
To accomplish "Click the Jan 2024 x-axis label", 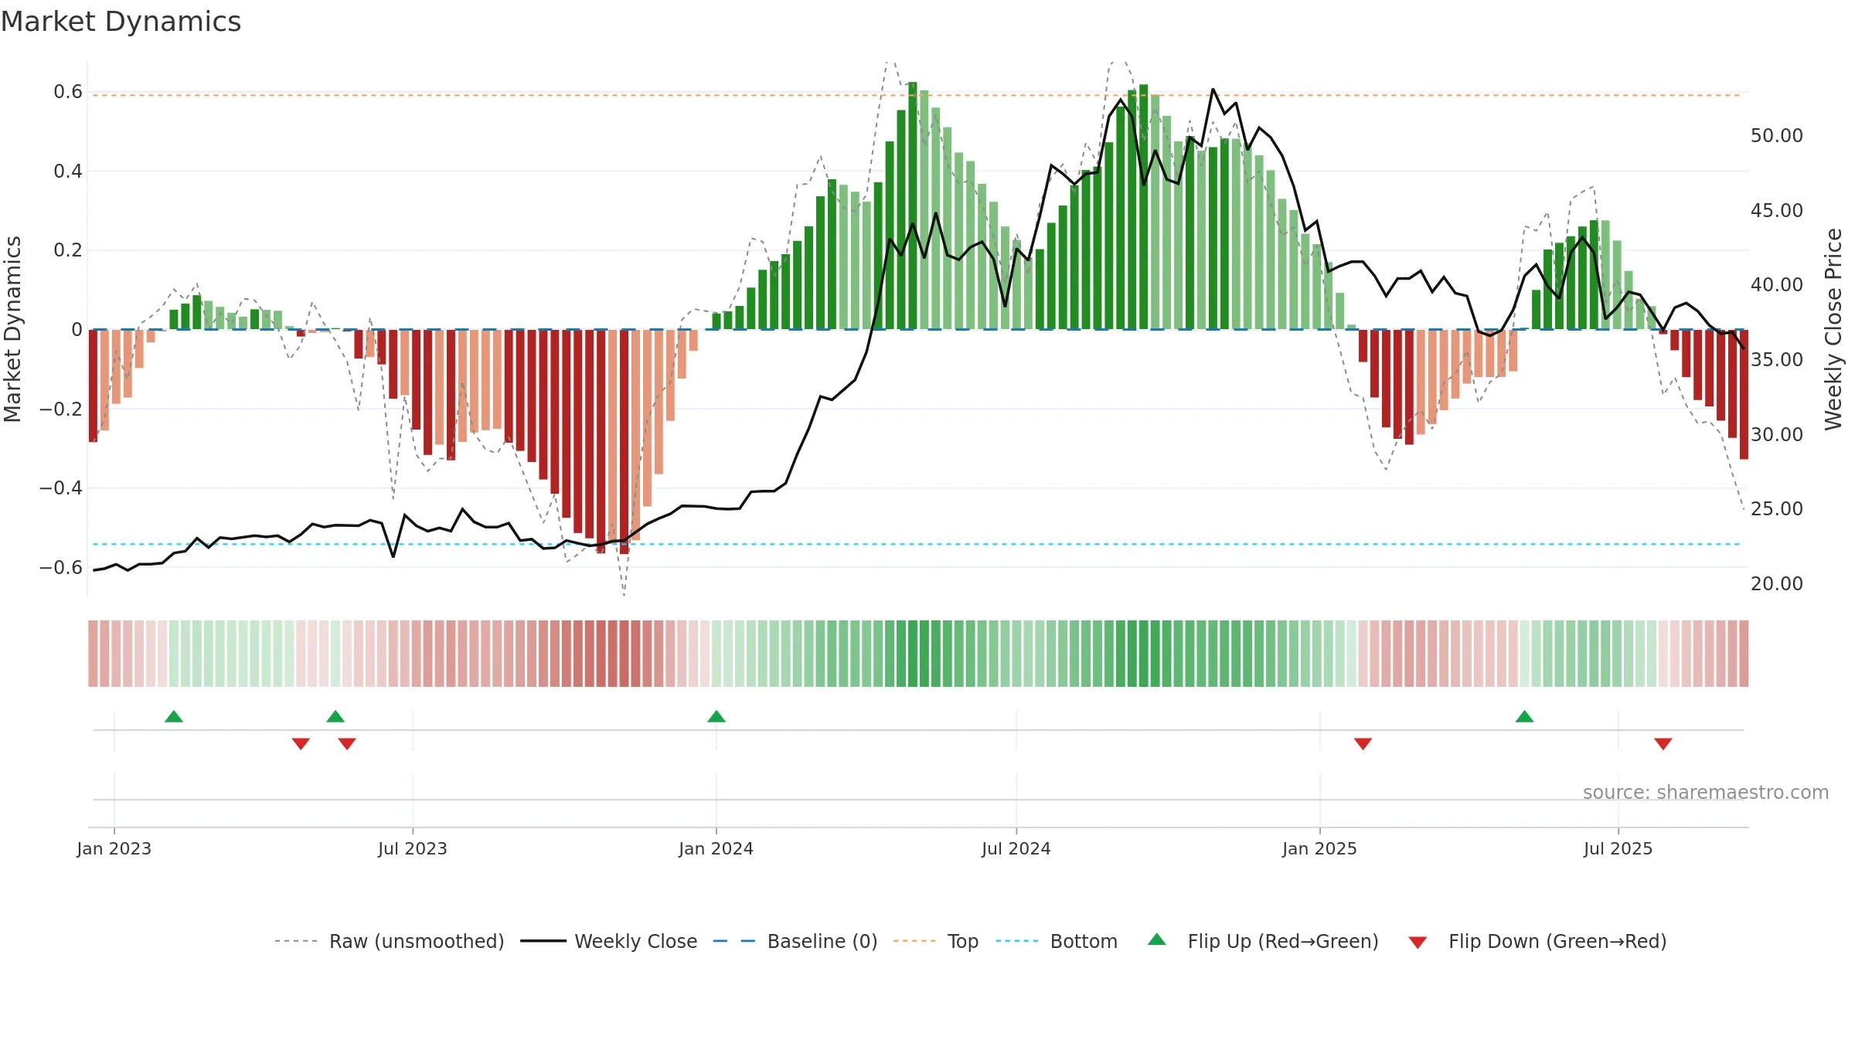I will pyautogui.click(x=716, y=848).
